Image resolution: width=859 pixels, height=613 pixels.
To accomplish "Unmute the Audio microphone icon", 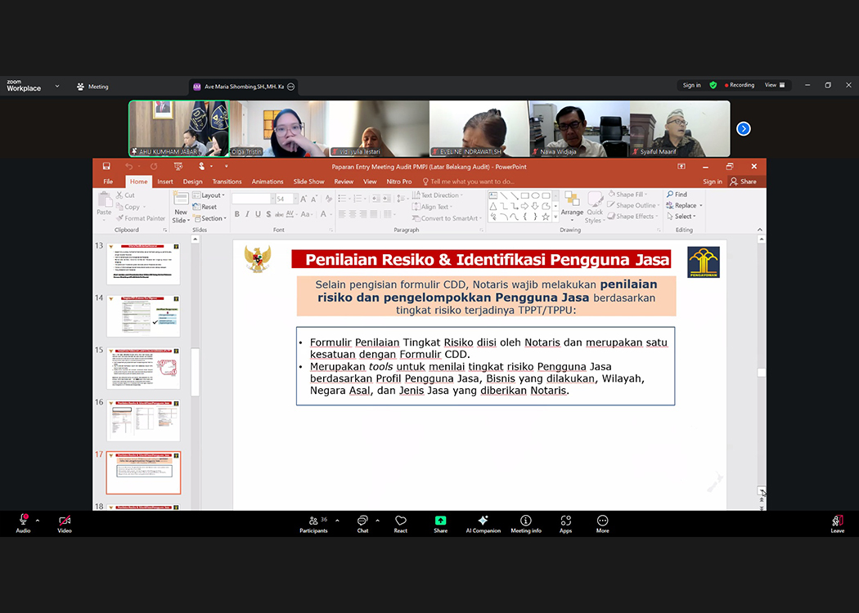I will tap(23, 521).
